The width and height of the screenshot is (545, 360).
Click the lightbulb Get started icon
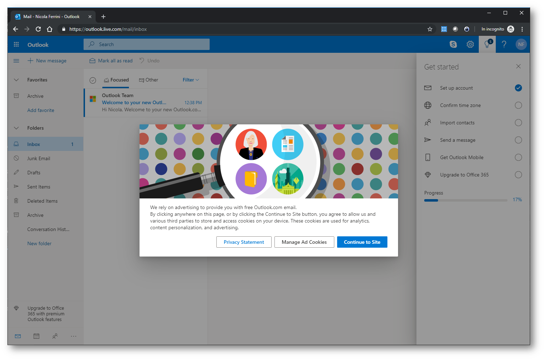[x=487, y=44]
